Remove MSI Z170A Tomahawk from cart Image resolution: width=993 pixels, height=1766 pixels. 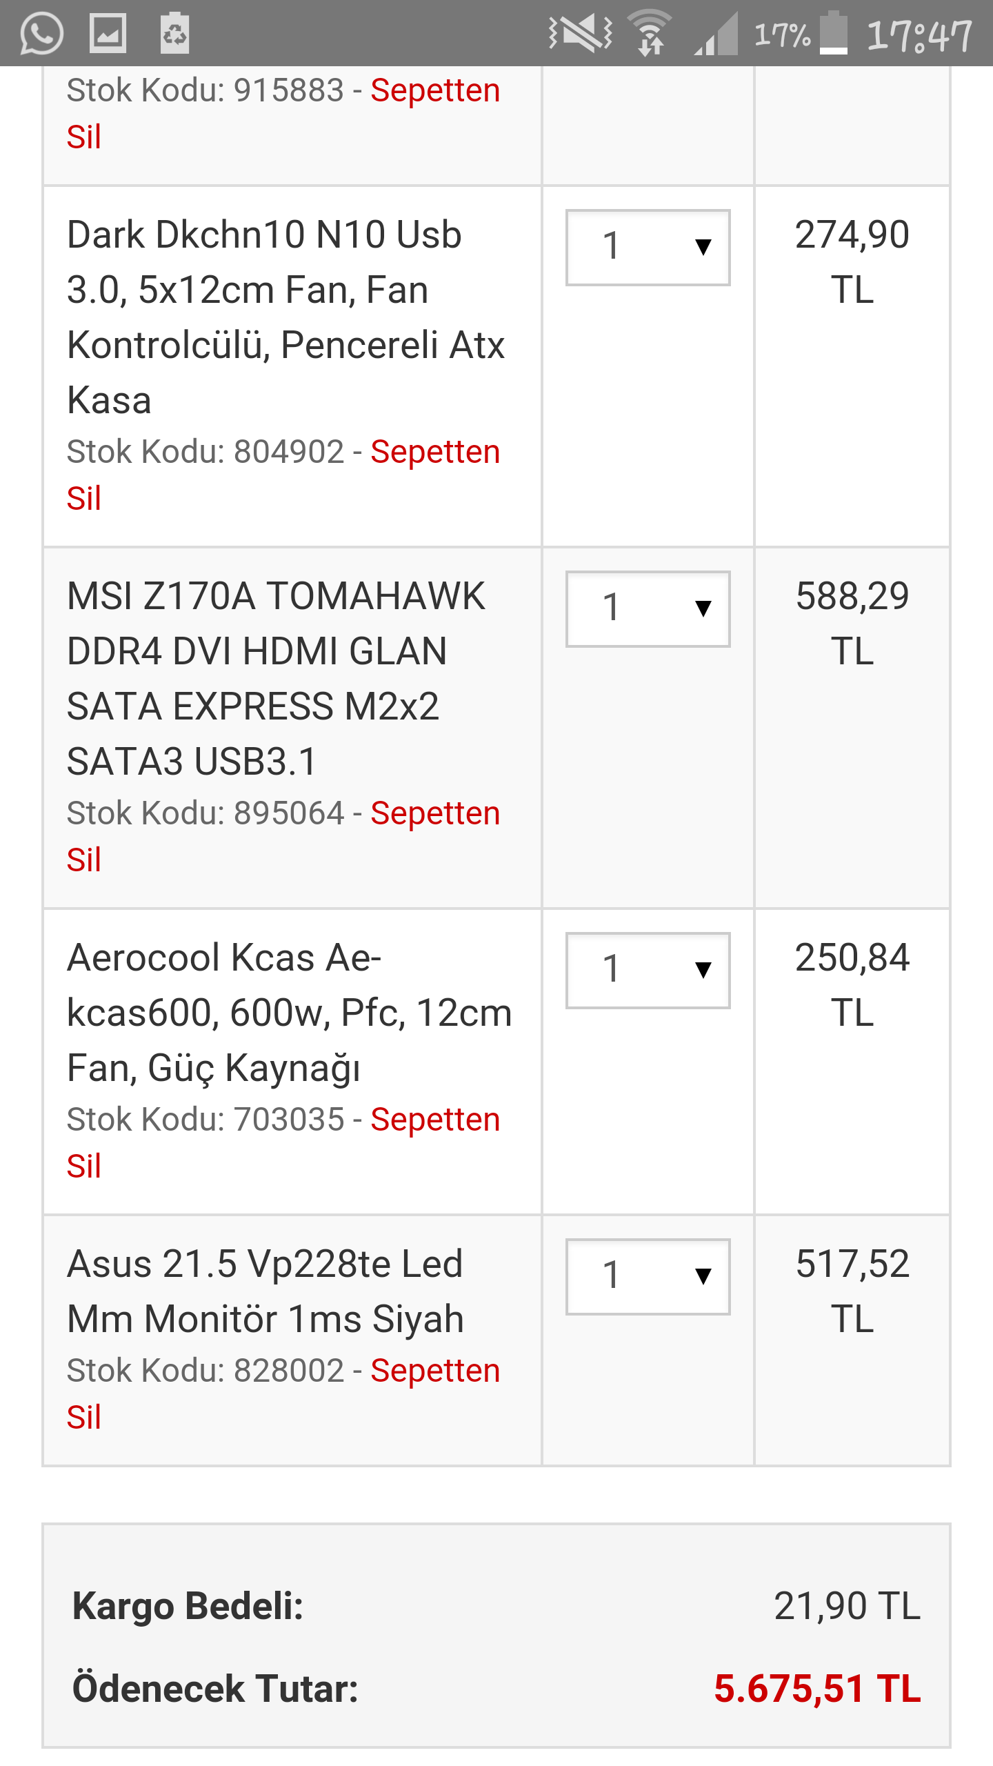(434, 815)
